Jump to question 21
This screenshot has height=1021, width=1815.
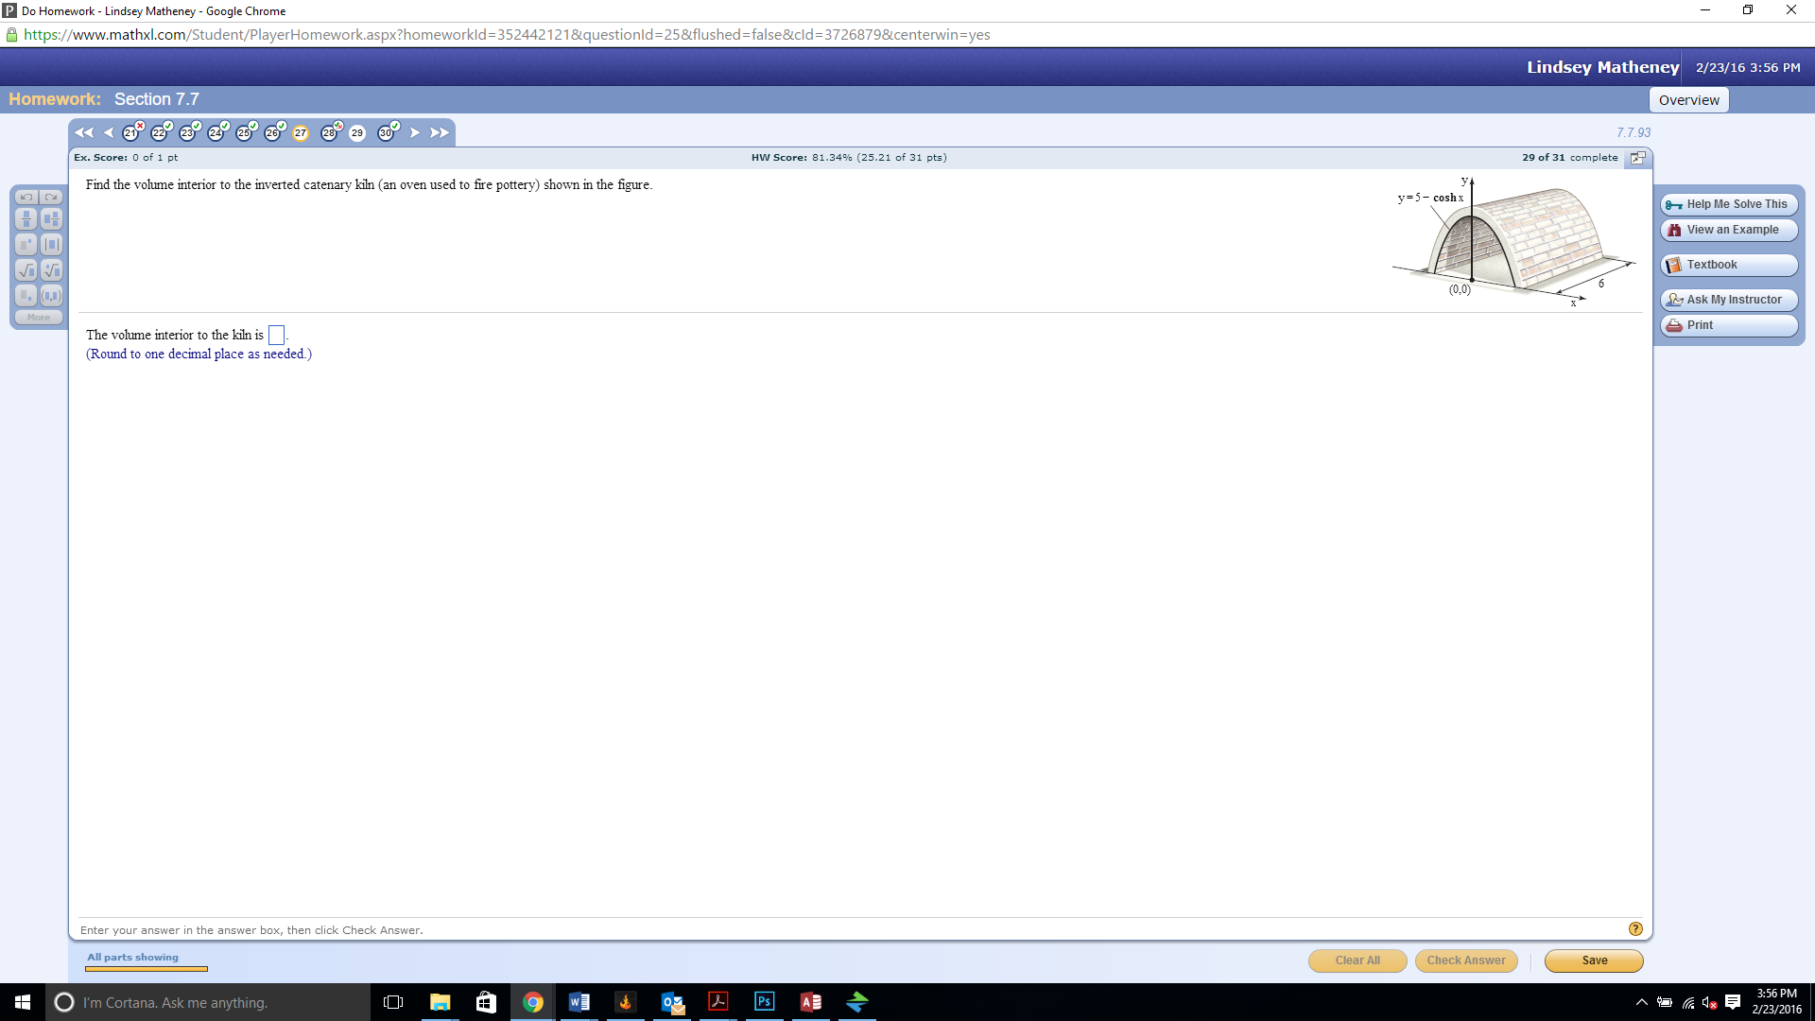pos(130,133)
